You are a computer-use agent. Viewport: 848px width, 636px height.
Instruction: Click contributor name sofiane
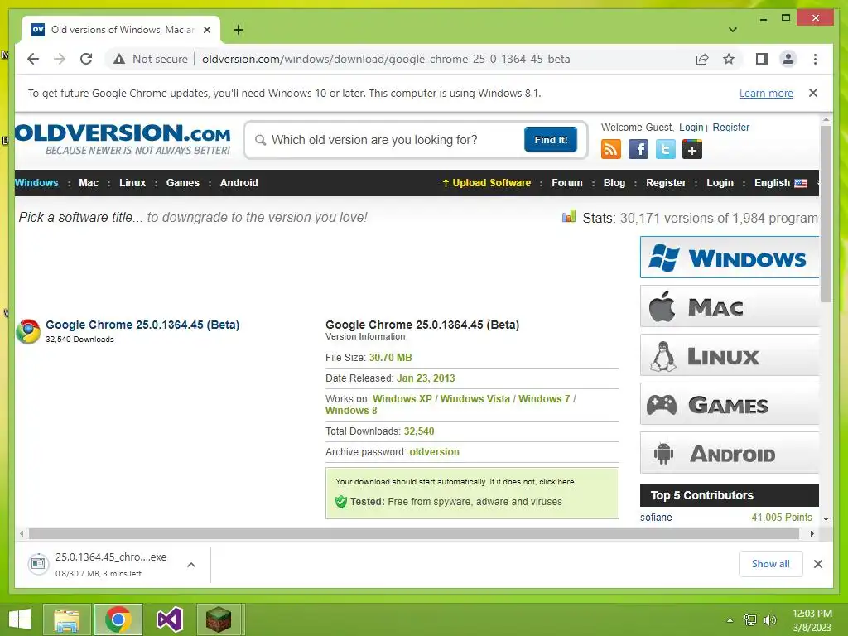click(x=656, y=517)
